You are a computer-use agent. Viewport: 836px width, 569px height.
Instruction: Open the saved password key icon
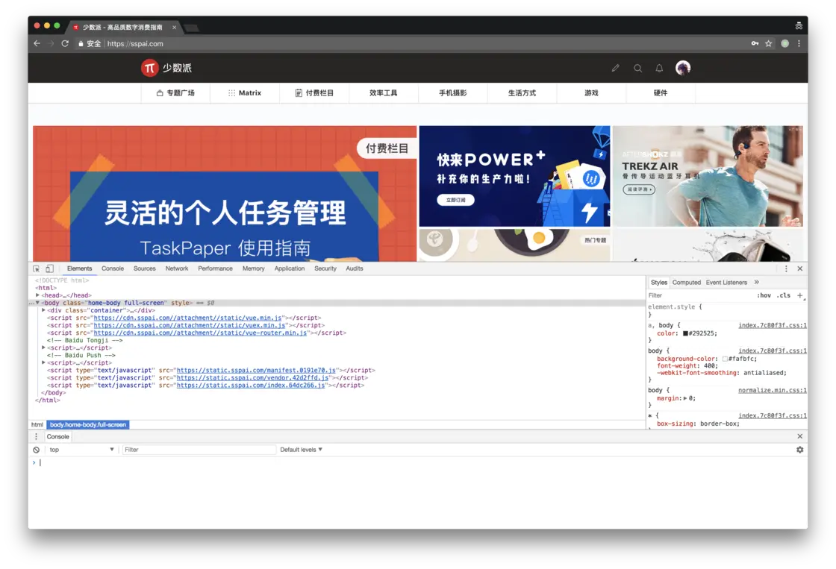tap(755, 44)
